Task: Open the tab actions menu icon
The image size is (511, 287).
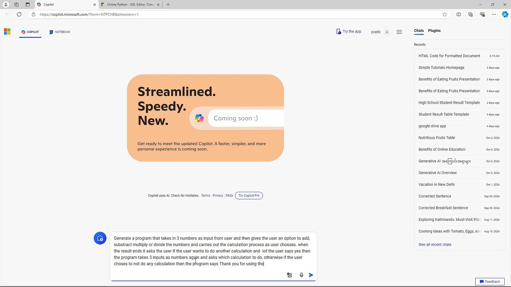Action: click(28, 4)
